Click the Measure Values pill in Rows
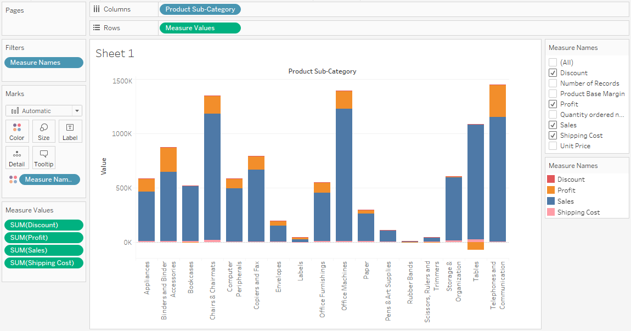Screen dimensions: 631x331 (x=200, y=28)
